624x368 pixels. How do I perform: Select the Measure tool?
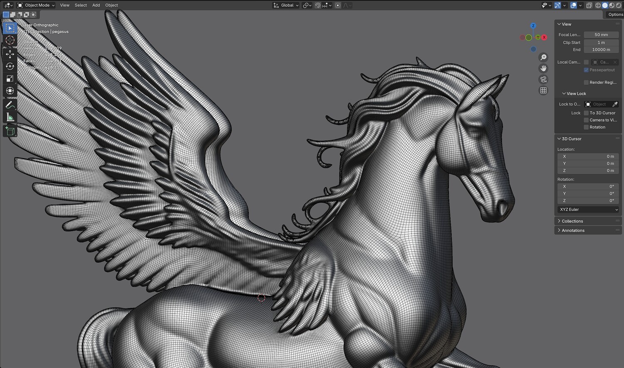(10, 117)
